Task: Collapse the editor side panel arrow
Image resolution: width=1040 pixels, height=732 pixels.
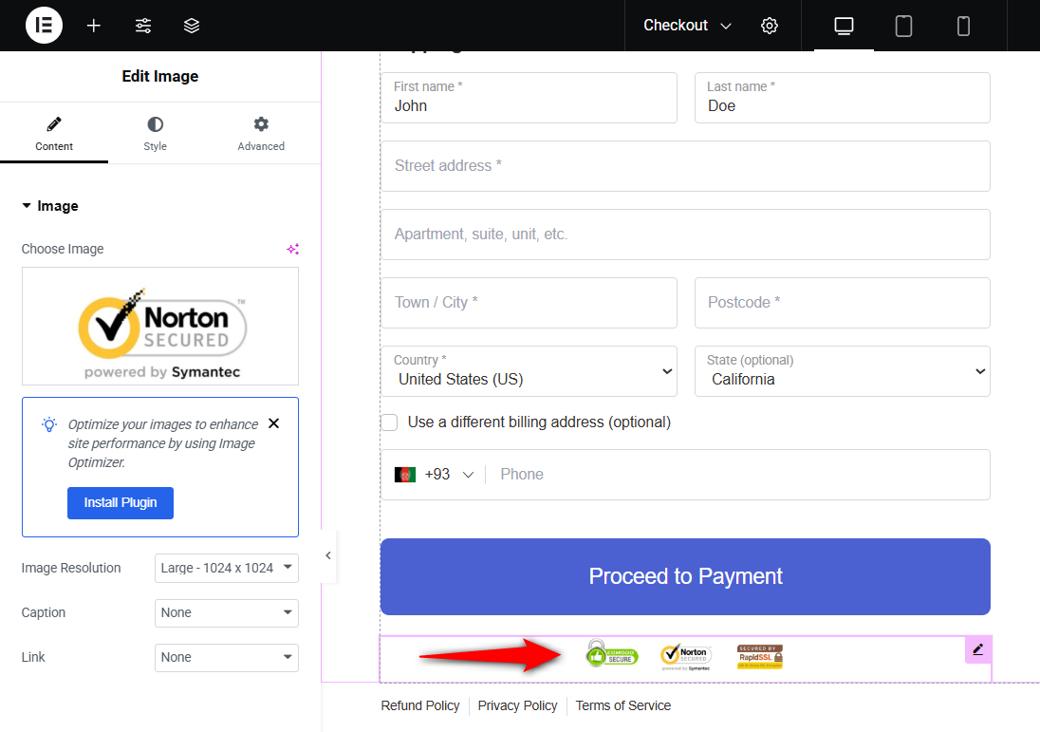Action: pos(328,555)
